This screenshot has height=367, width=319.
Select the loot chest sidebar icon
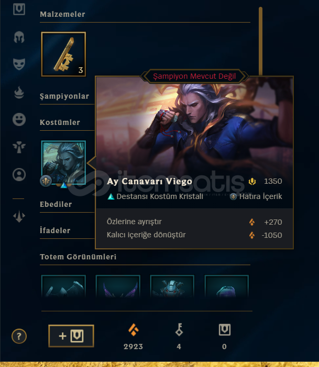point(19,9)
